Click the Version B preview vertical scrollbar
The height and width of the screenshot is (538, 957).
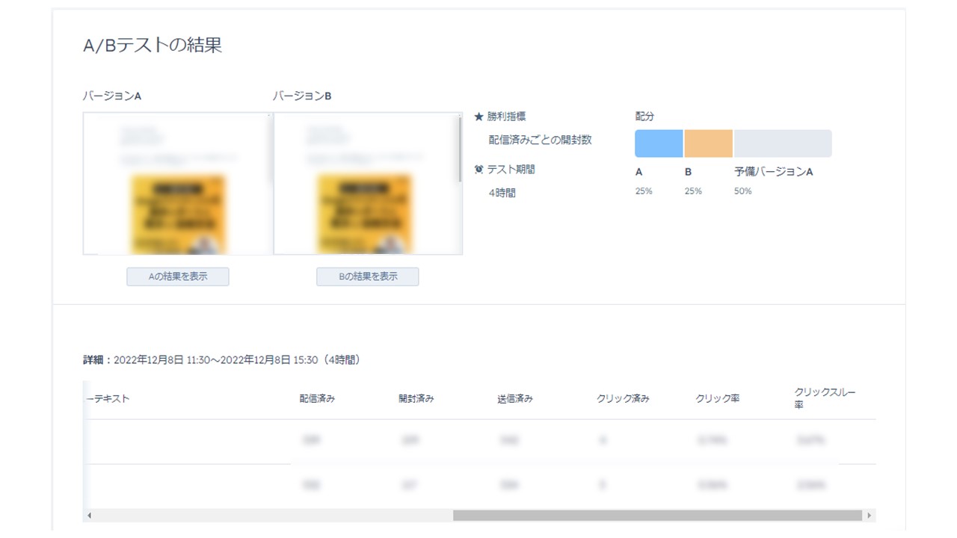coord(461,149)
